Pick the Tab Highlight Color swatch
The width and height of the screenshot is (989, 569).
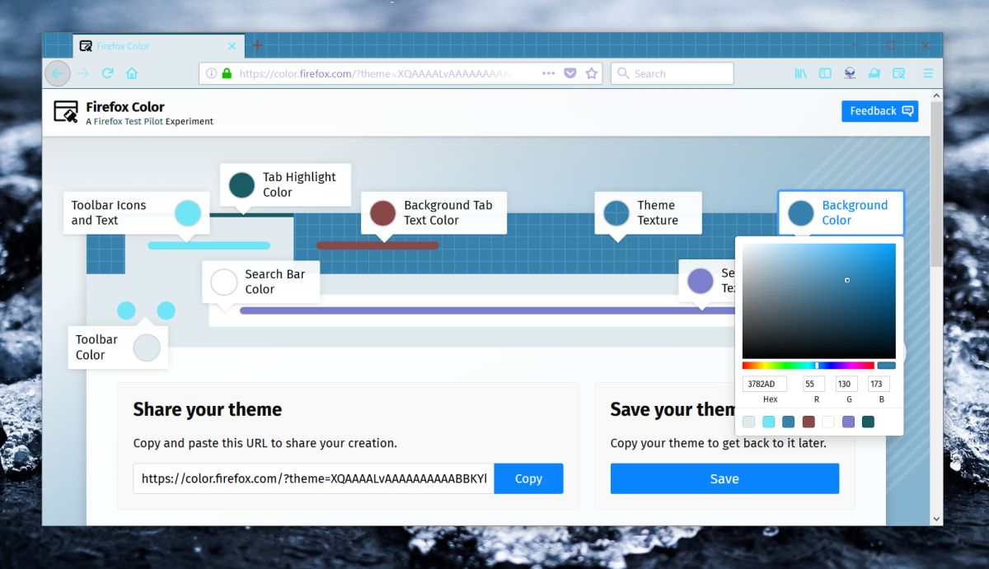(x=241, y=184)
